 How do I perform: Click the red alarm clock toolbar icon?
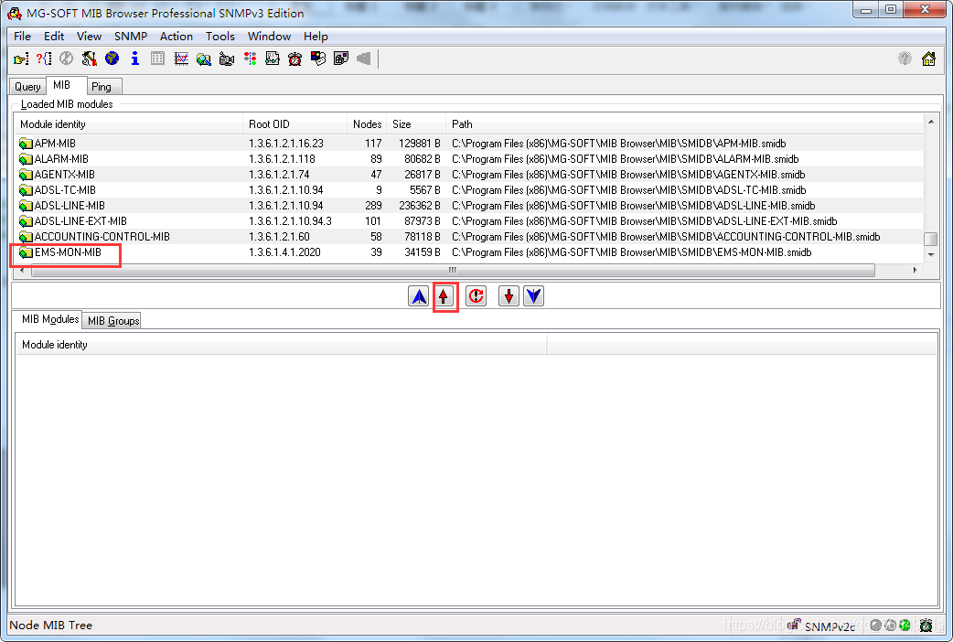pos(295,59)
